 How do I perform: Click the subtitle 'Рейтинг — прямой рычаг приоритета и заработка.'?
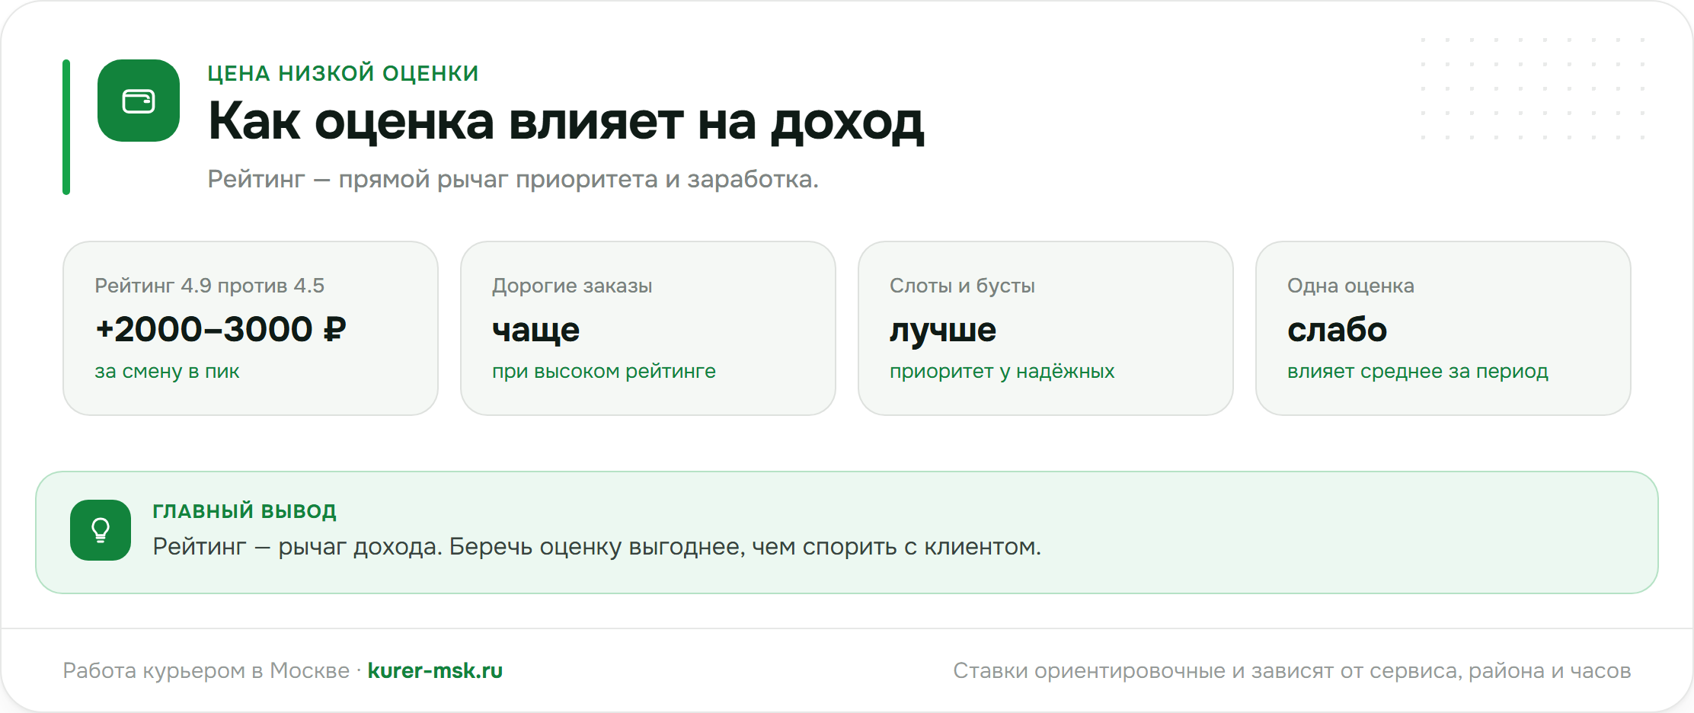click(513, 179)
